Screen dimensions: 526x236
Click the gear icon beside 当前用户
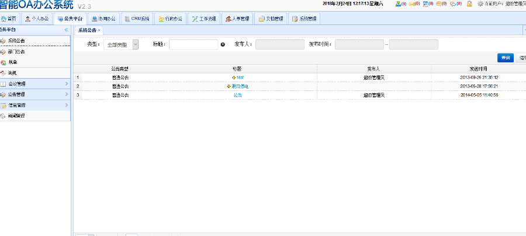click(x=480, y=3)
